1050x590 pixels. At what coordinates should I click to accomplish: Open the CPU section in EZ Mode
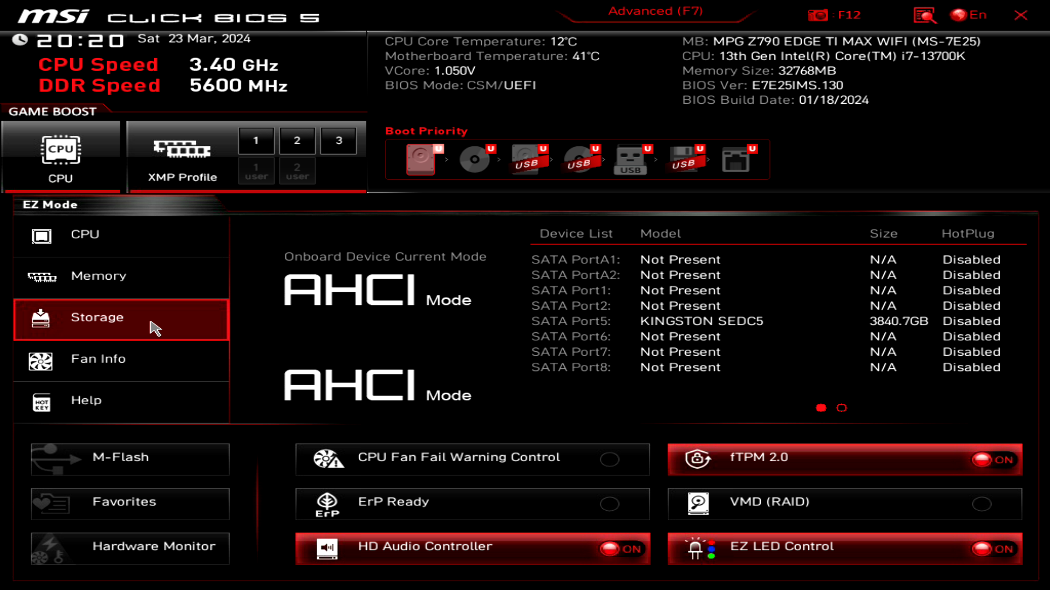pyautogui.click(x=121, y=236)
